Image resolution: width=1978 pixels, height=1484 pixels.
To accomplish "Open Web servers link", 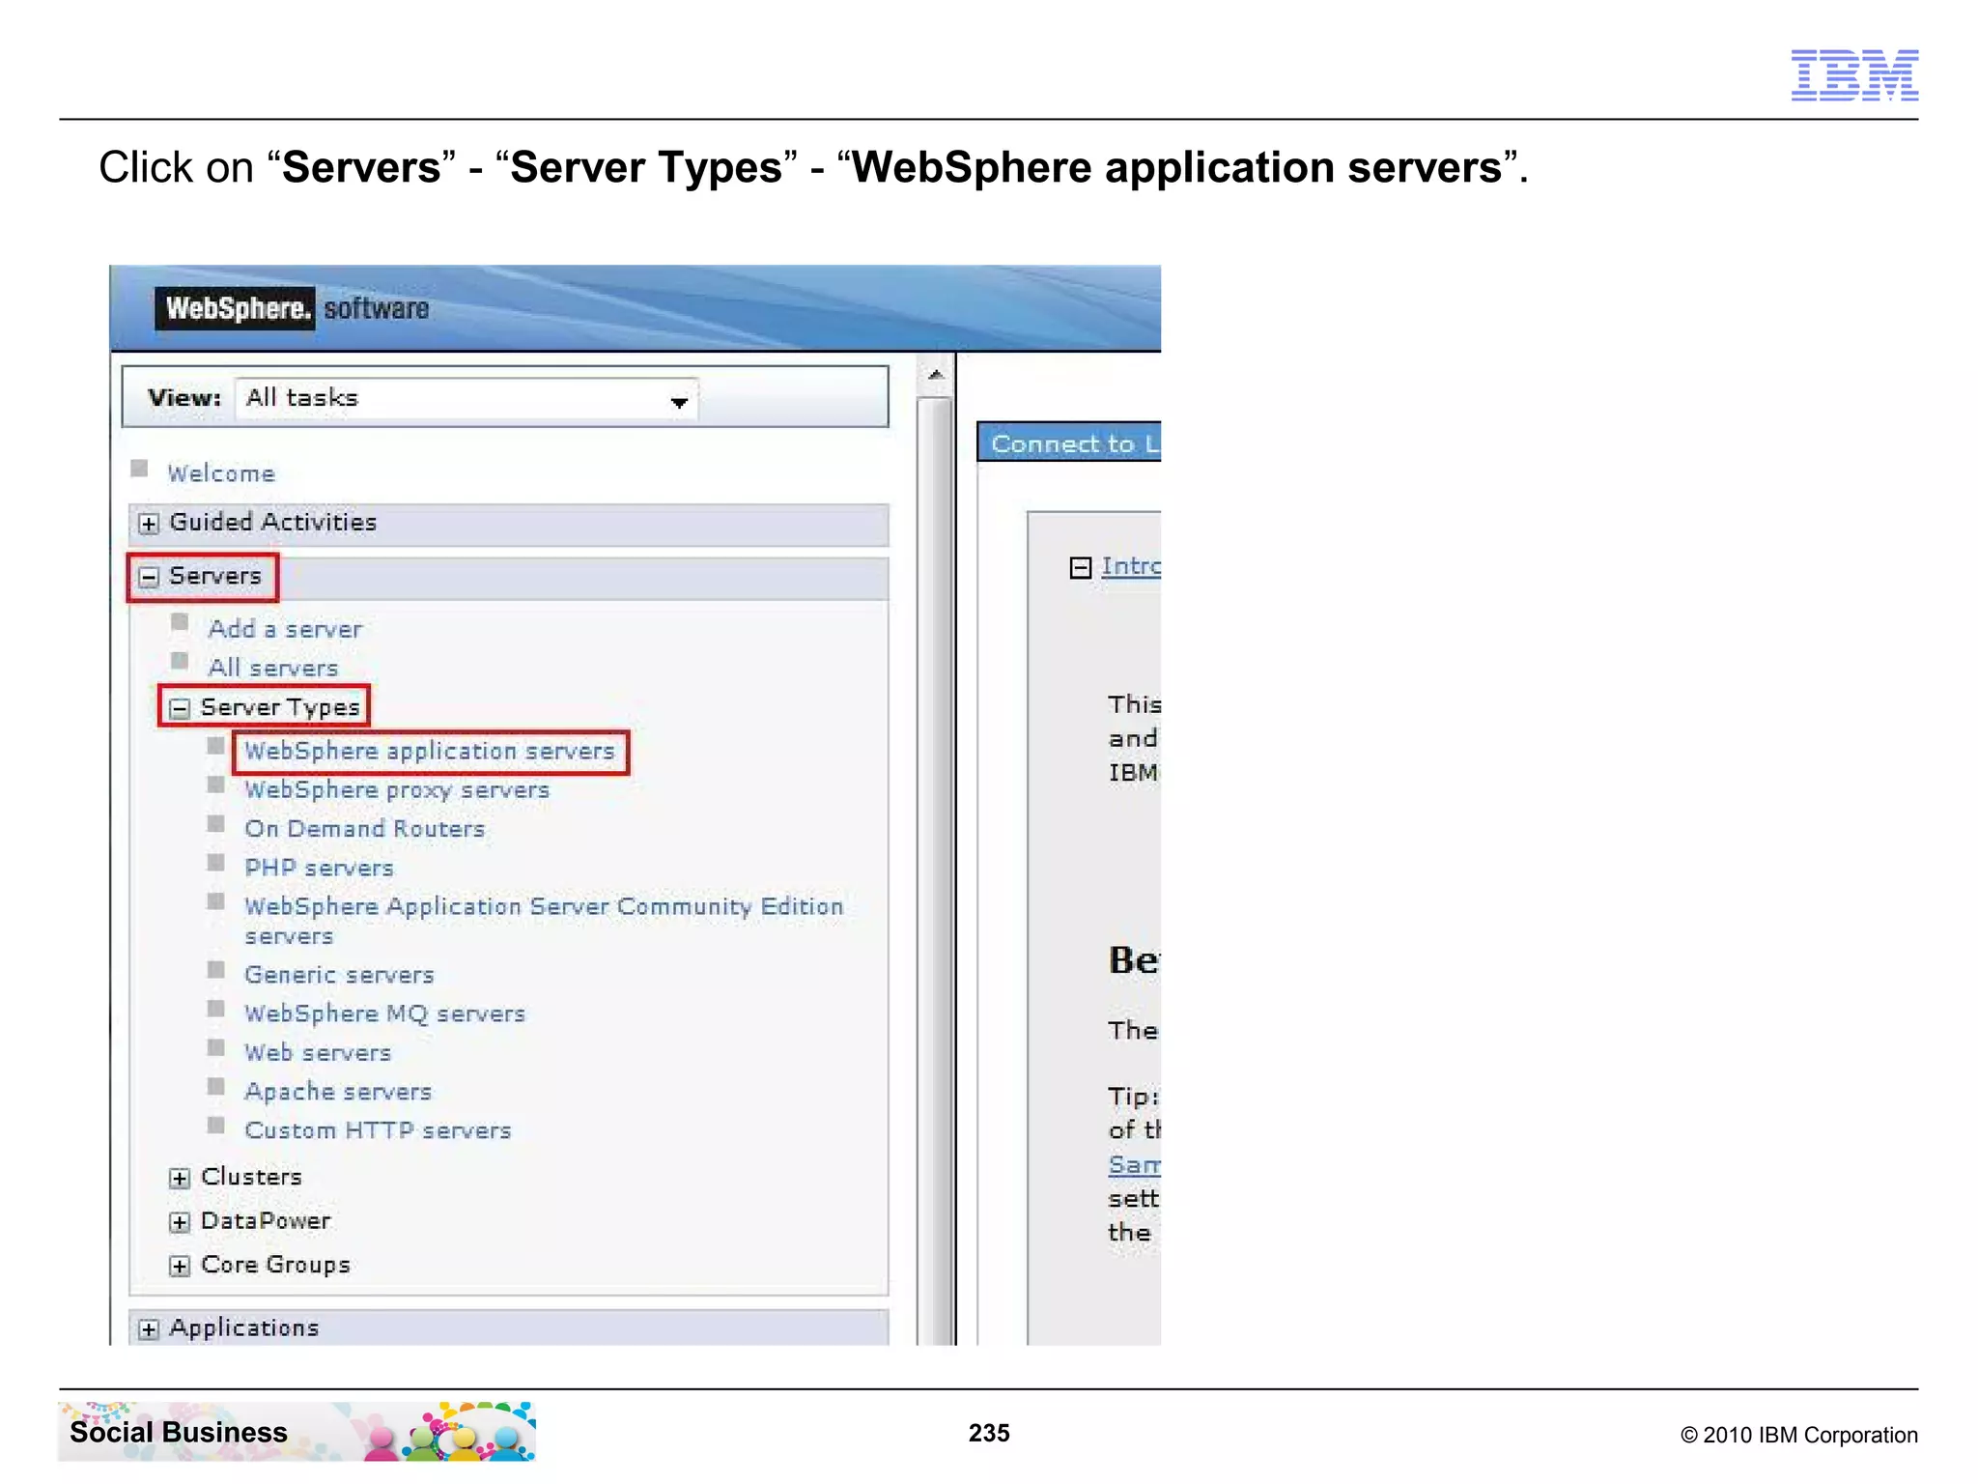I will click(318, 1052).
